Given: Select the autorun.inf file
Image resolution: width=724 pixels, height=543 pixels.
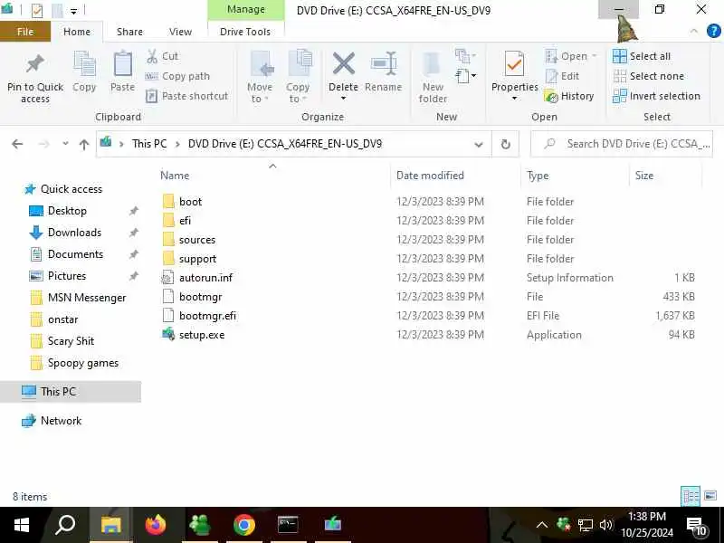Looking at the screenshot, I should 205,278.
